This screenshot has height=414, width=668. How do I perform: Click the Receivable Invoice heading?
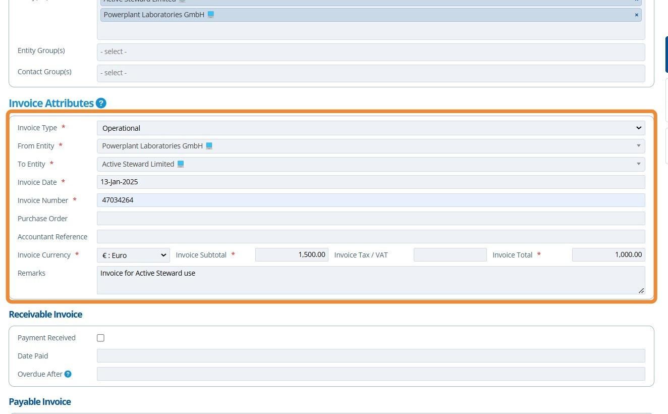(45, 315)
